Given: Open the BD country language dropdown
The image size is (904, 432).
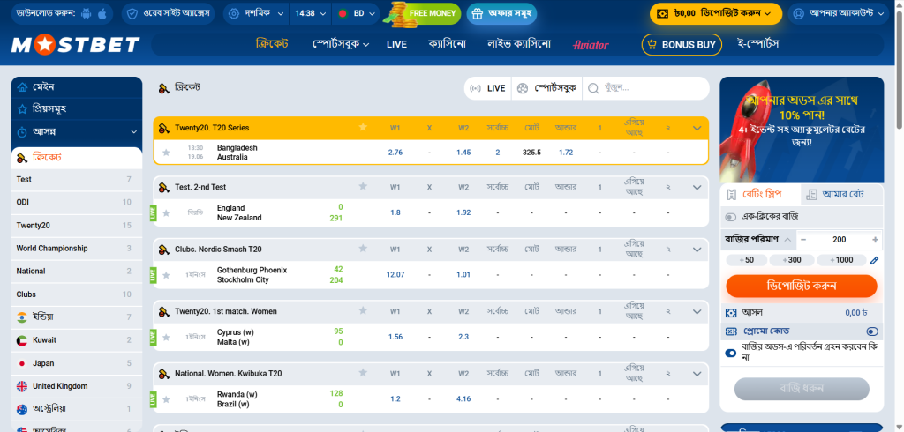Looking at the screenshot, I should 356,13.
